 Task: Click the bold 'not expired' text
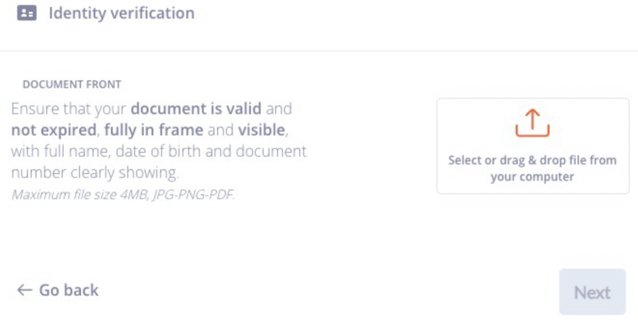52,130
